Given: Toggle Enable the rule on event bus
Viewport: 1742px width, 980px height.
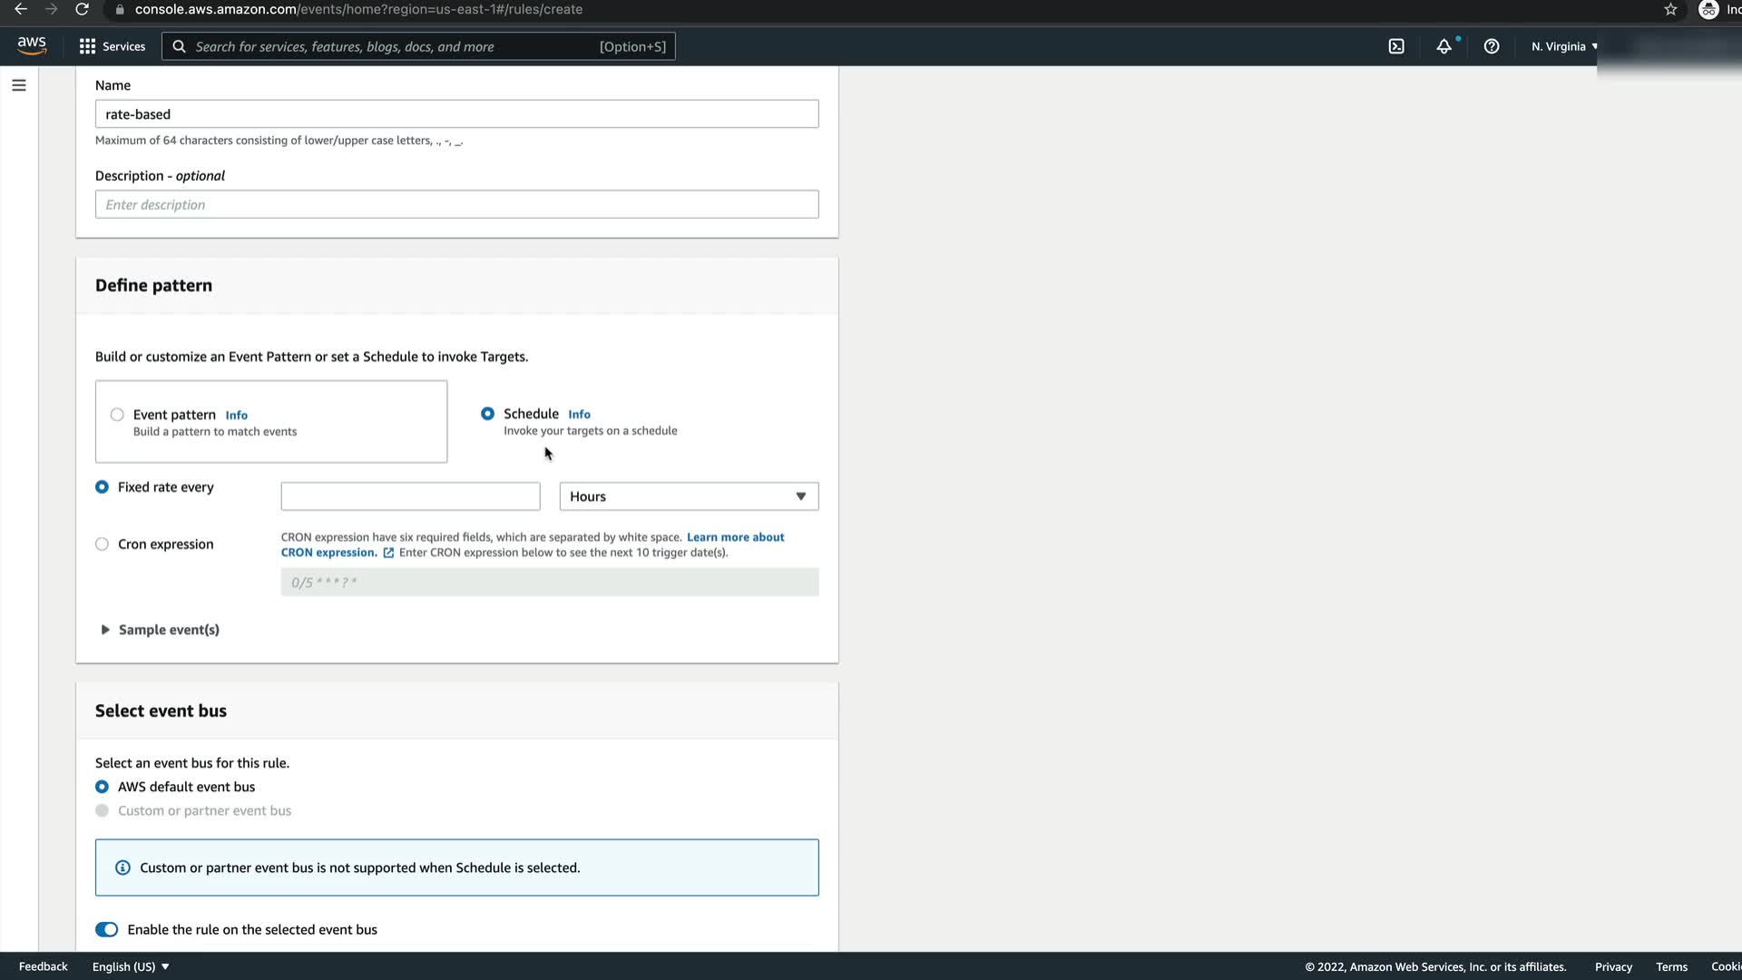Looking at the screenshot, I should pos(106,929).
